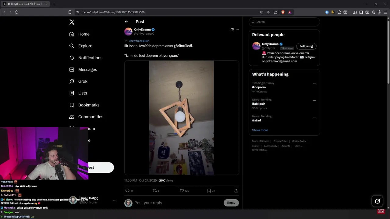390x219 pixels.
Task: Open OnlyDrama avatar in Relevant people
Action: pos(256,46)
